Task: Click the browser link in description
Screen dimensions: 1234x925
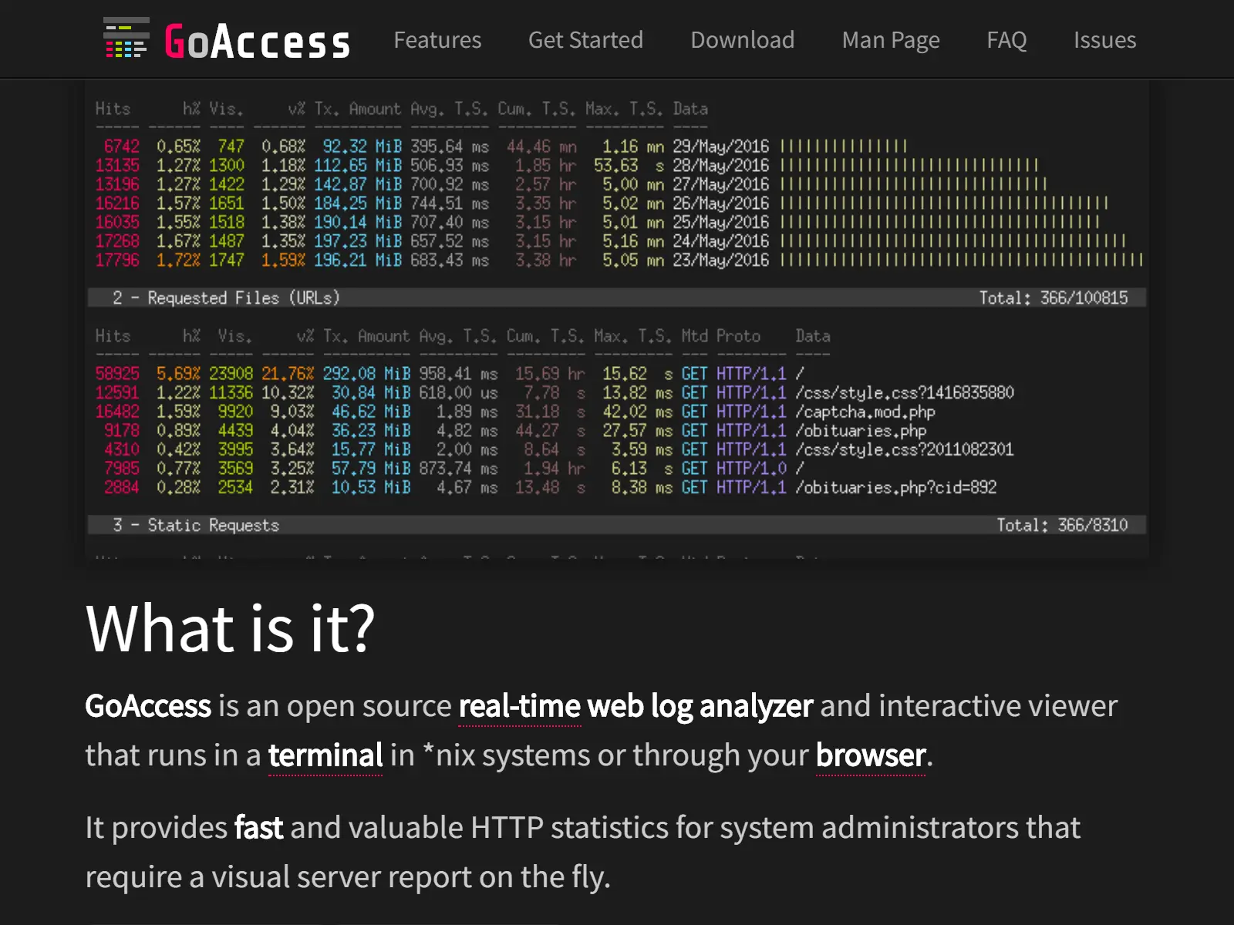Action: click(871, 755)
